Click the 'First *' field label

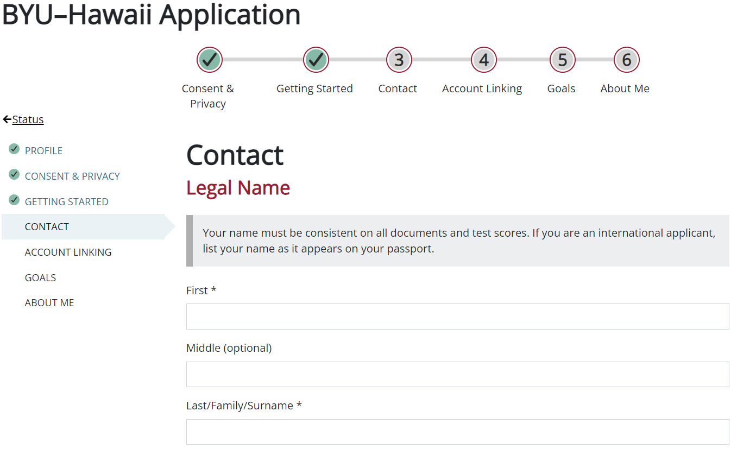click(201, 290)
